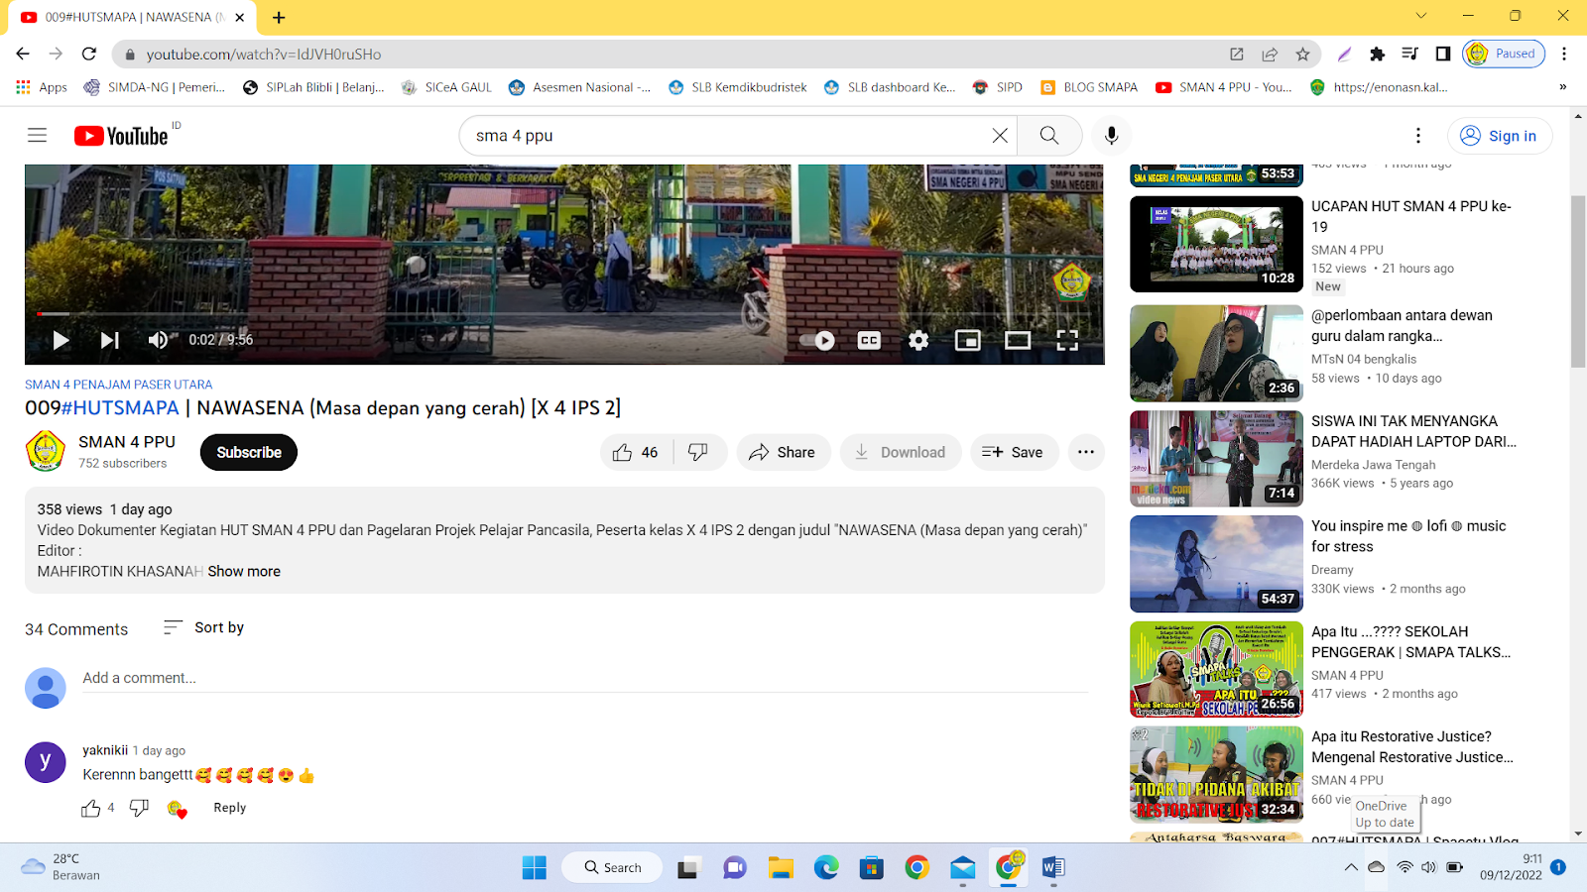Open SISWA INI TAK MENYANGKA video title
The height and width of the screenshot is (892, 1587).
pos(1413,431)
